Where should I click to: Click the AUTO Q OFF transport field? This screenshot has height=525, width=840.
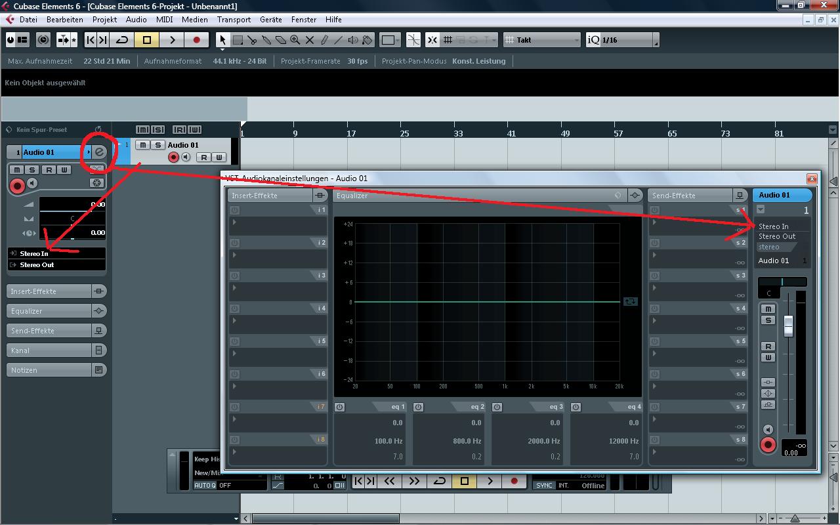pos(230,485)
